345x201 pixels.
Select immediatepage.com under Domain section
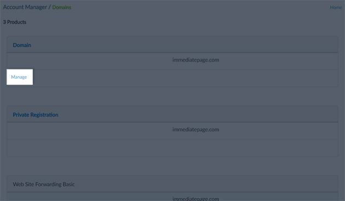coord(196,60)
